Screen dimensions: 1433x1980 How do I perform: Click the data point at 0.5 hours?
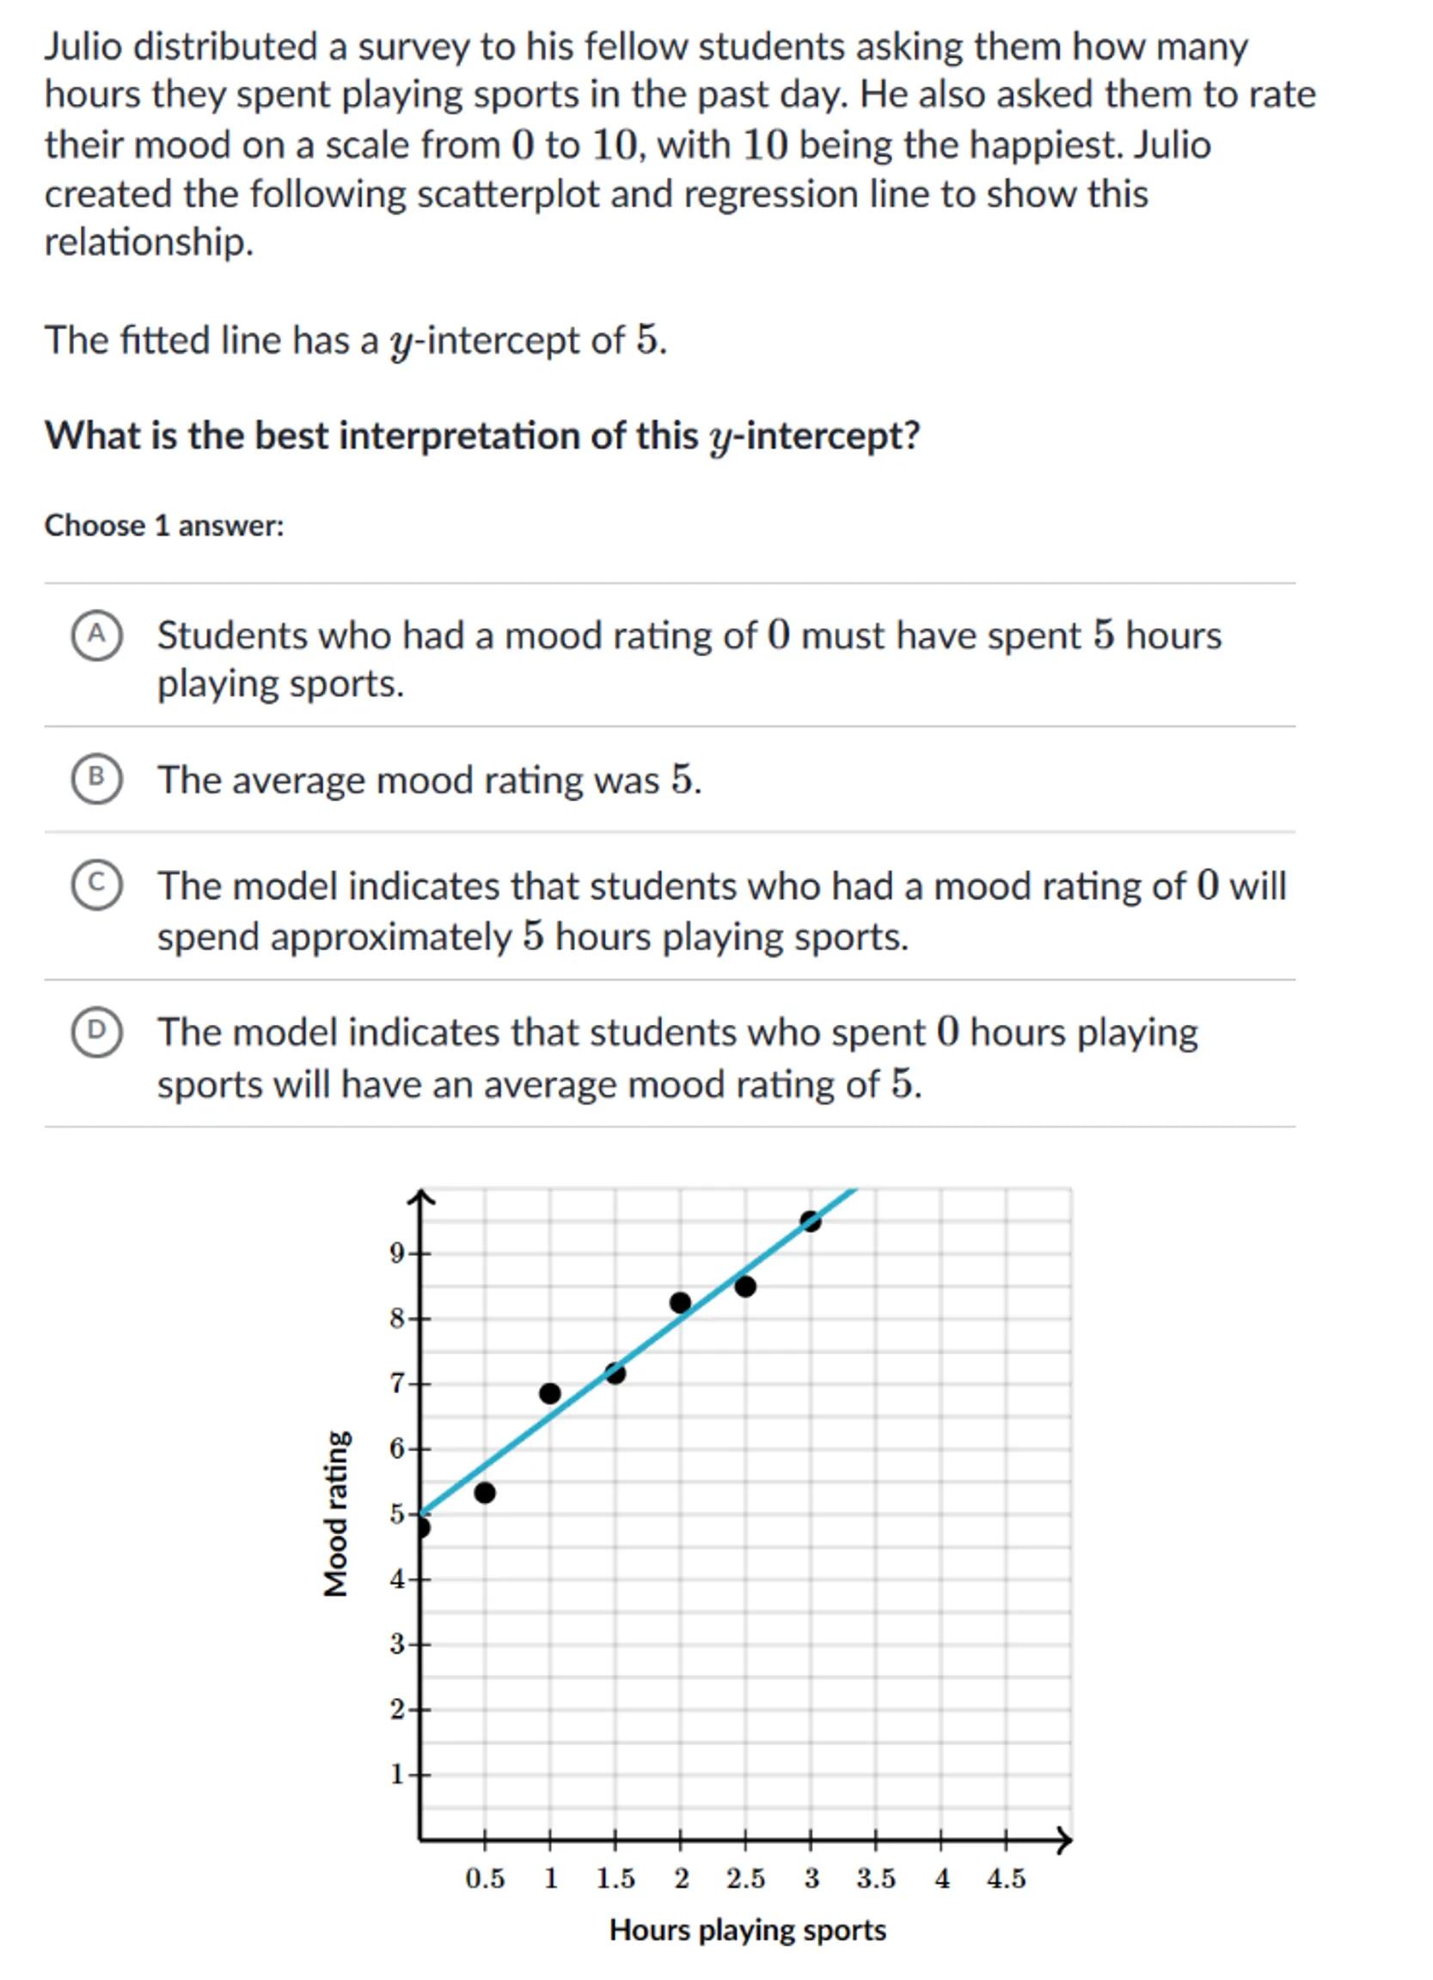pyautogui.click(x=485, y=1493)
